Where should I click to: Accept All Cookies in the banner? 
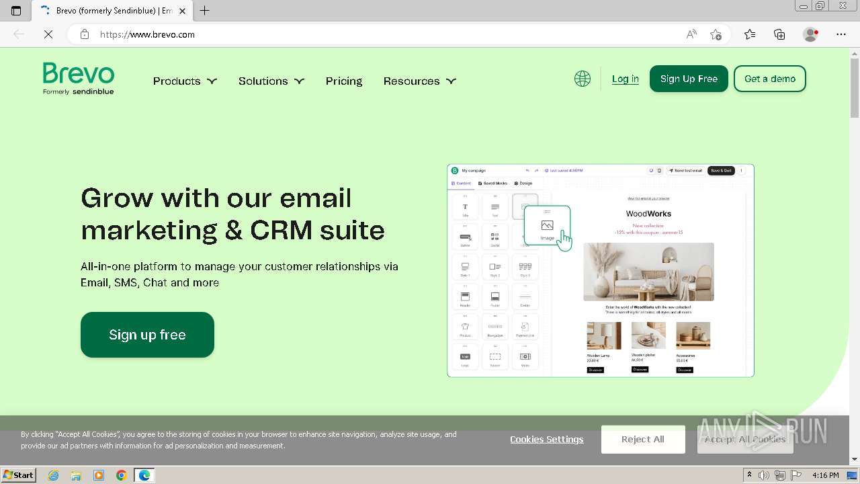coord(745,439)
